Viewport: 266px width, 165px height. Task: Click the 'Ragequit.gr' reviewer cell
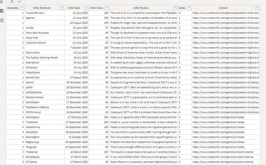point(44,142)
